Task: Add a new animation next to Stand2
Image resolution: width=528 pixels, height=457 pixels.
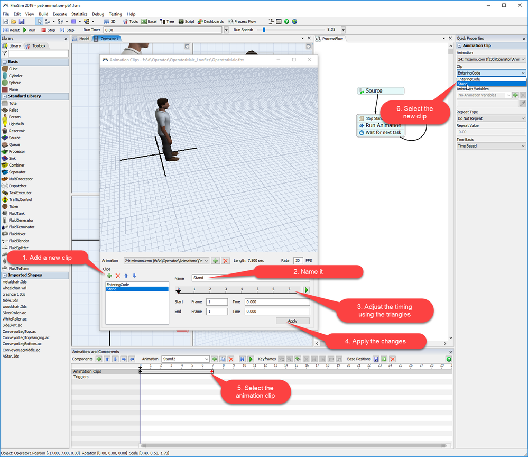Action: coord(214,359)
